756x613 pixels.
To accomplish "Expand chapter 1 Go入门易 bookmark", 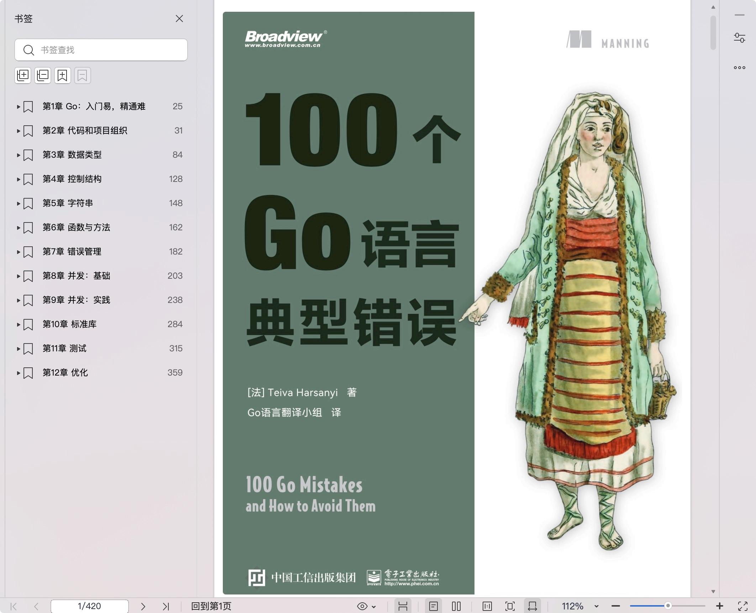I will pos(18,106).
